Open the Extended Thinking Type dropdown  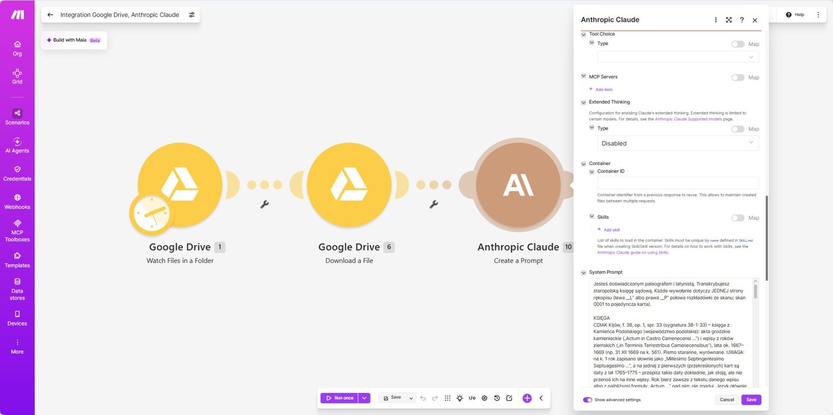point(678,143)
